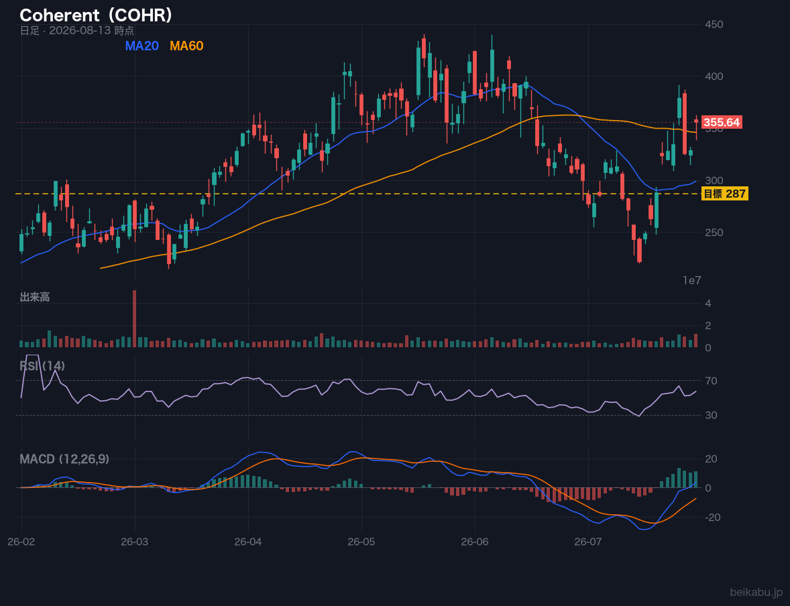Click the MACD axis label 20

[x=711, y=459]
